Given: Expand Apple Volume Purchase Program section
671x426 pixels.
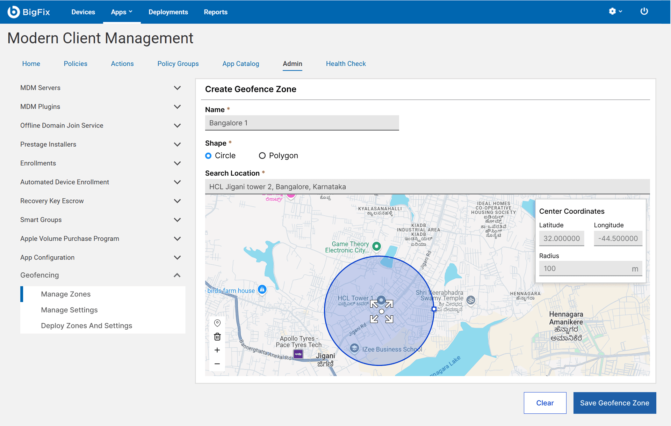Looking at the screenshot, I should pos(178,238).
